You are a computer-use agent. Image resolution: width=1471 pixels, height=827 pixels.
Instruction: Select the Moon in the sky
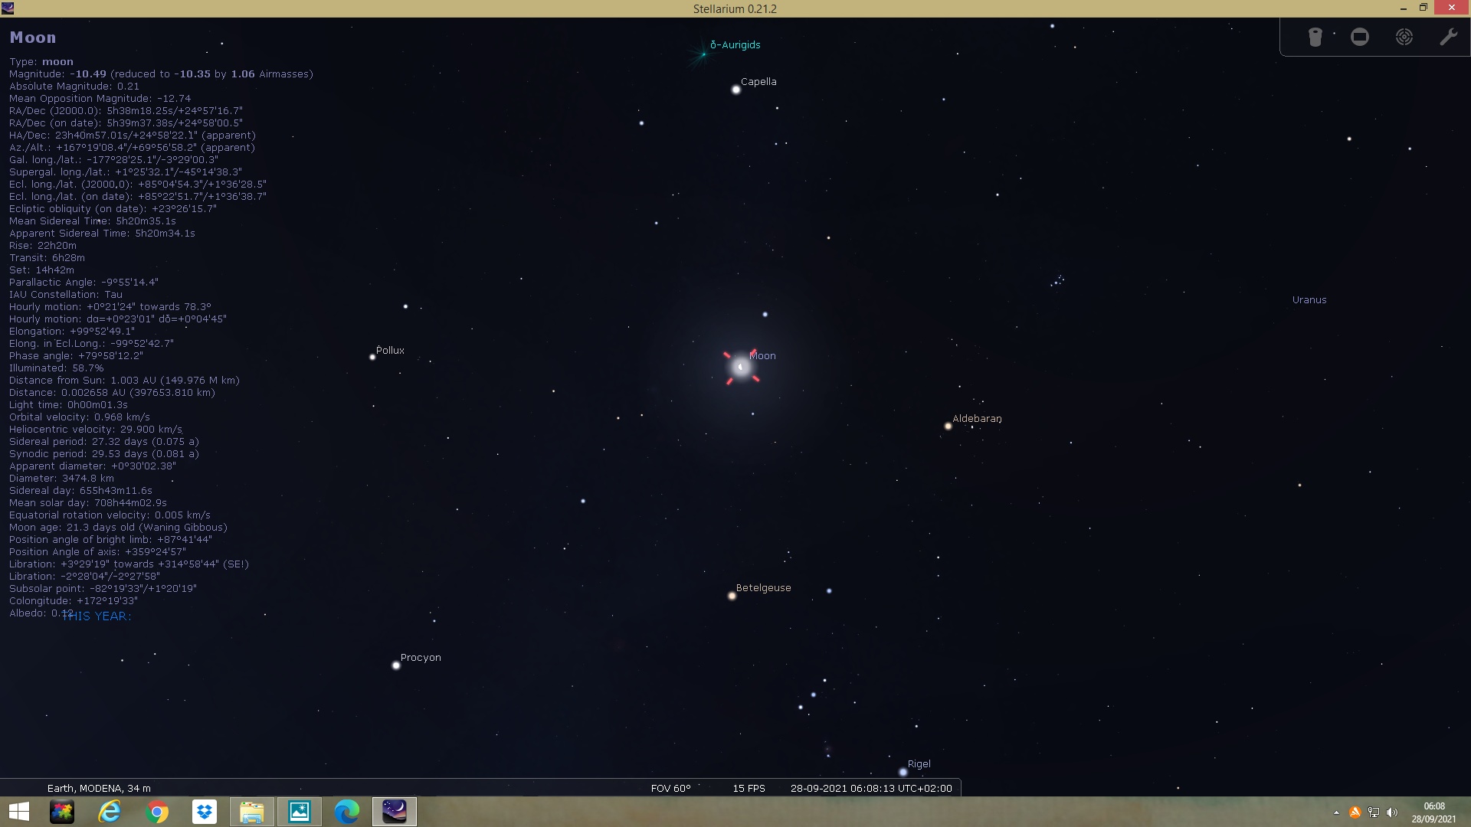741,367
